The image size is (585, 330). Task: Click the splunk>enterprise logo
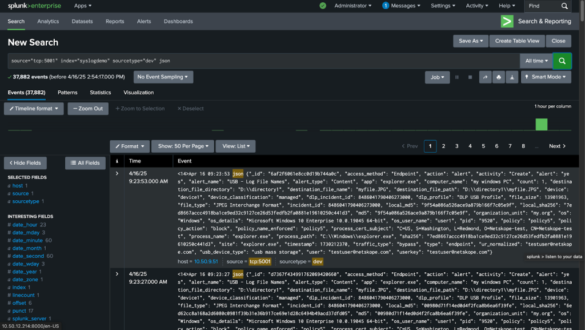tap(34, 6)
